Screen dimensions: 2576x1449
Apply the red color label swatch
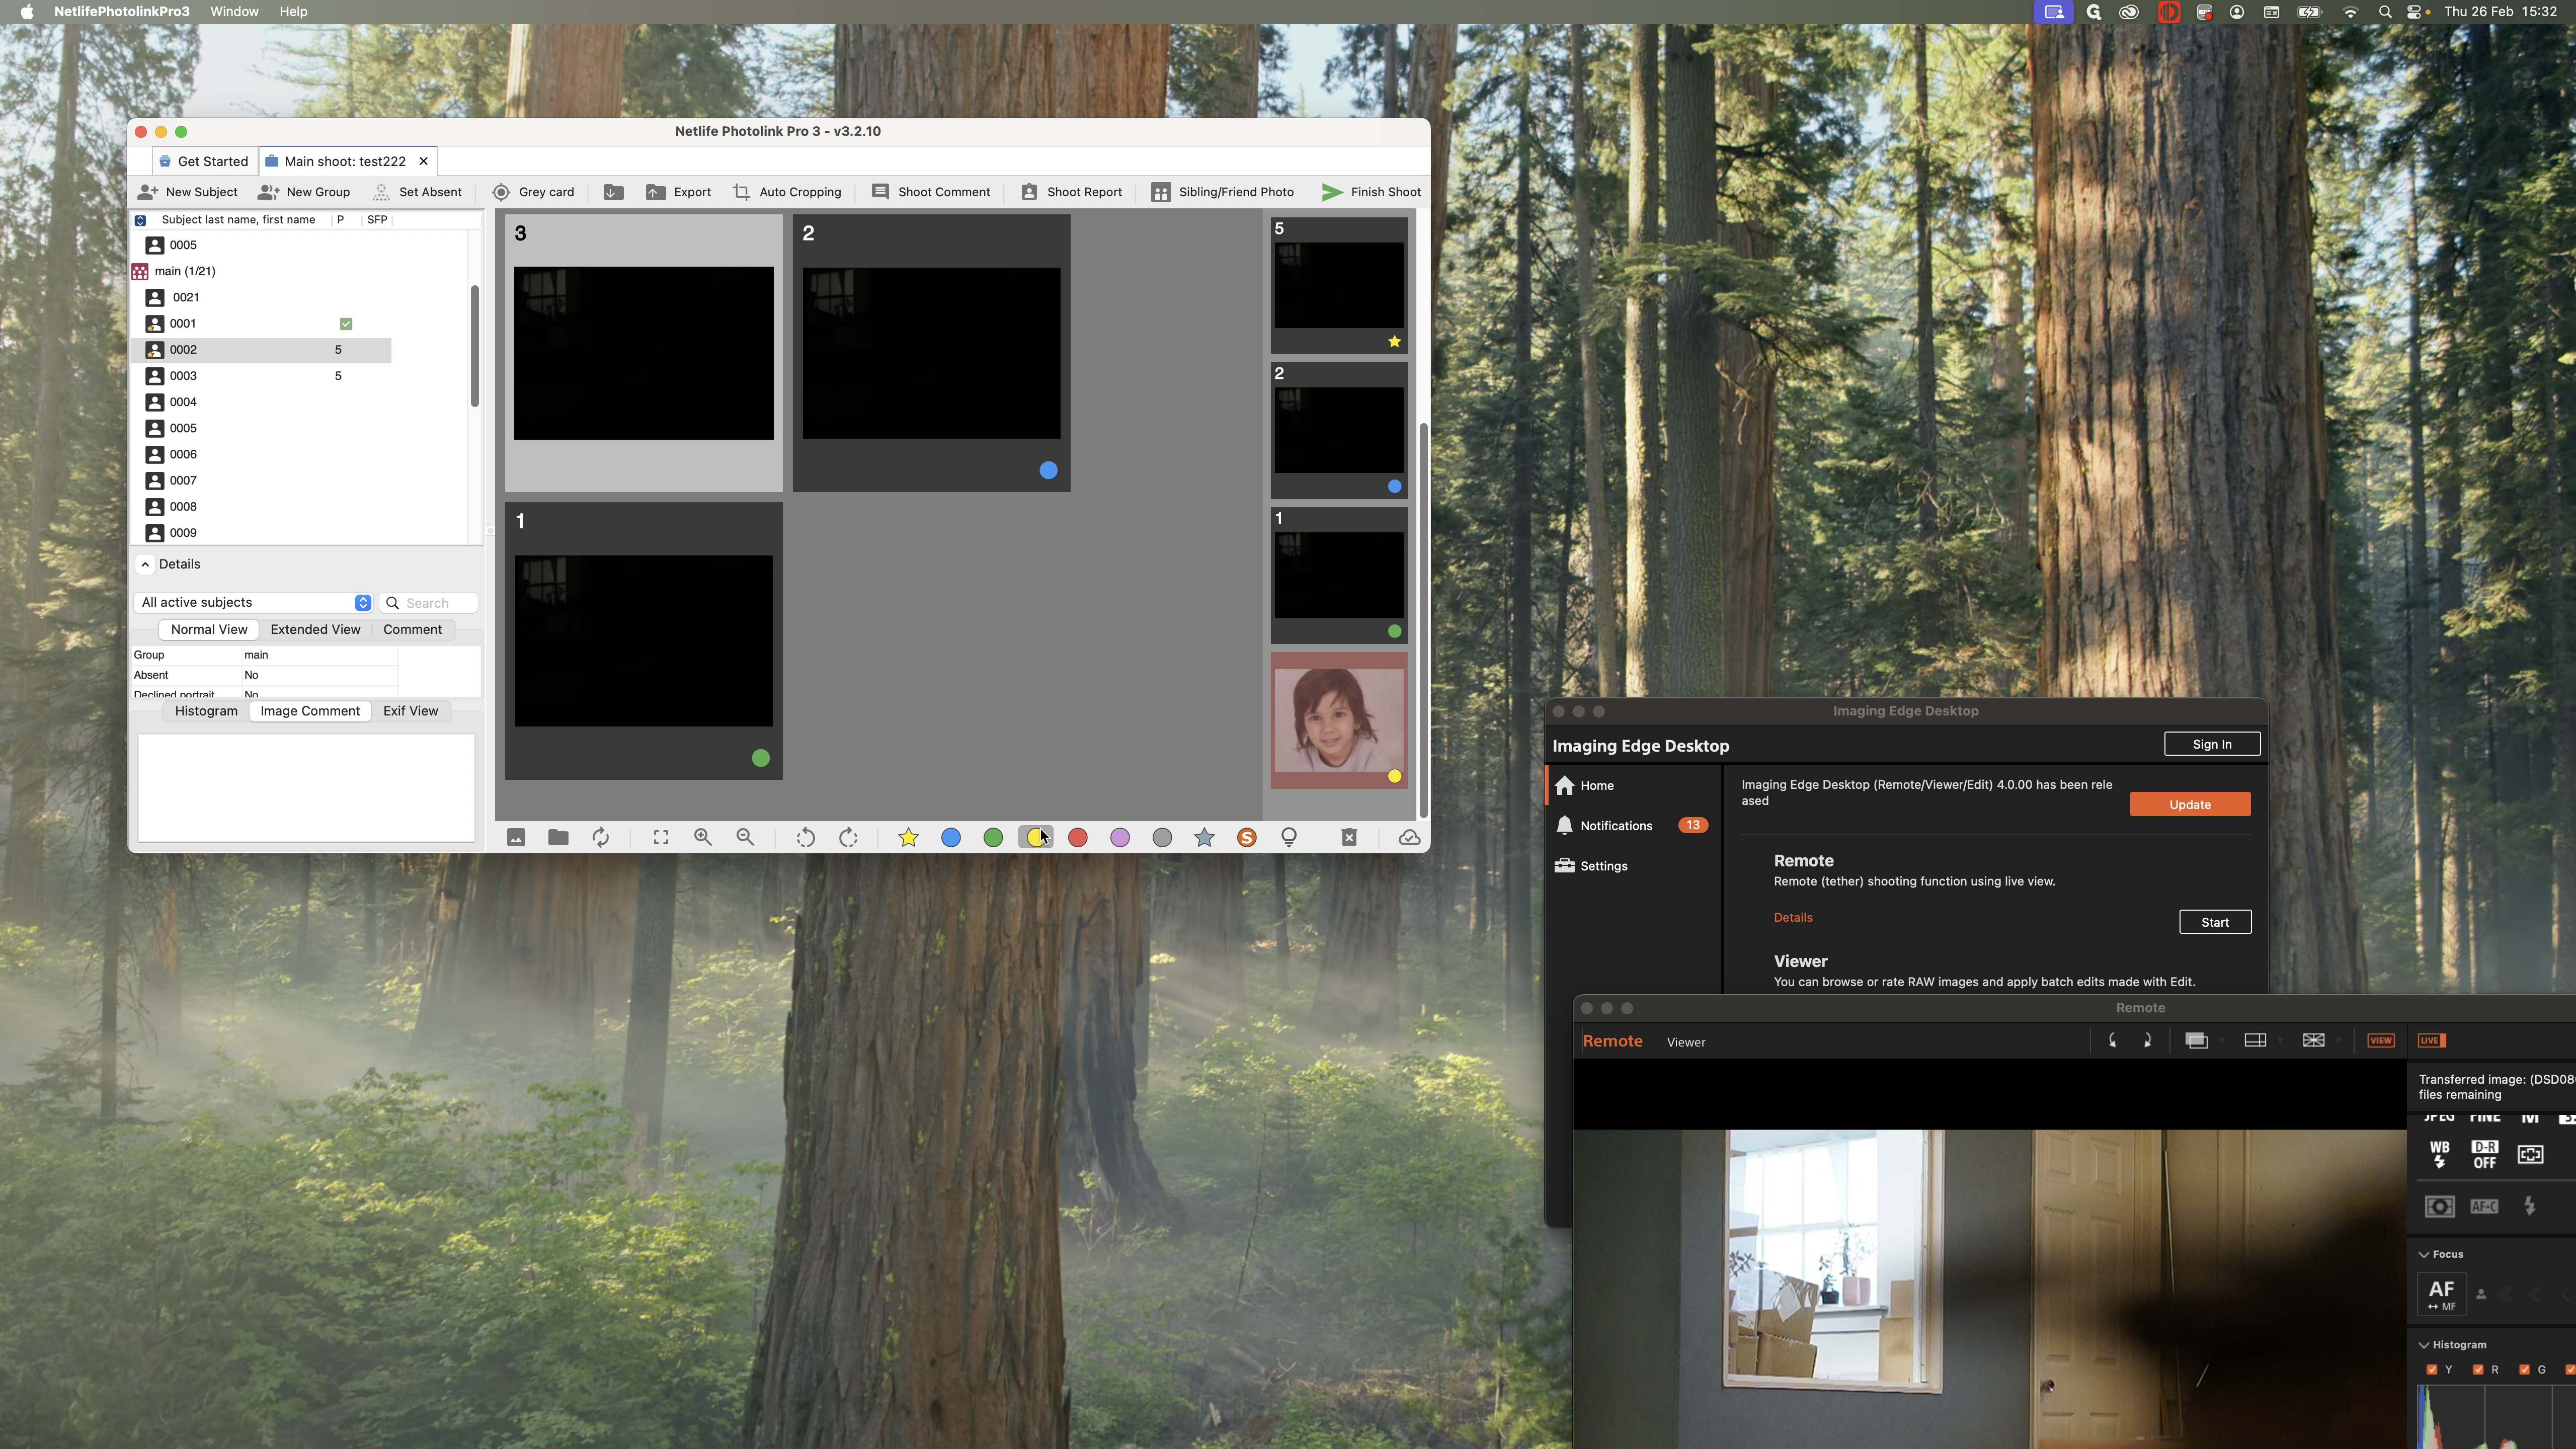(1078, 838)
